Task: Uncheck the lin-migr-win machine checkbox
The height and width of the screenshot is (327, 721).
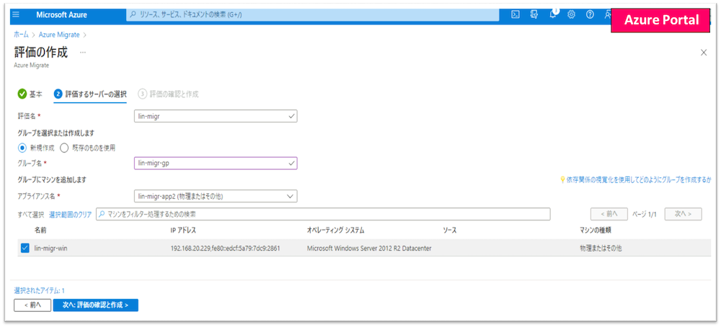Action: click(x=25, y=248)
